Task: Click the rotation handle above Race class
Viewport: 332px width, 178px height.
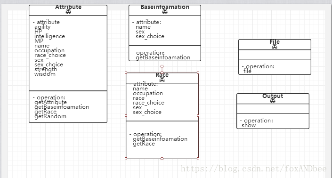Action: [x=162, y=66]
